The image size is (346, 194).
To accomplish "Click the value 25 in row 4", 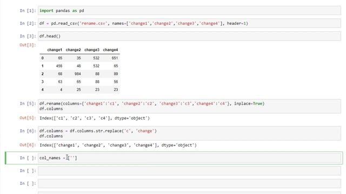I will (78, 90).
